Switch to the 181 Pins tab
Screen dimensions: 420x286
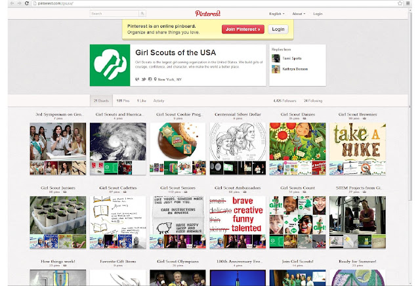coord(123,100)
